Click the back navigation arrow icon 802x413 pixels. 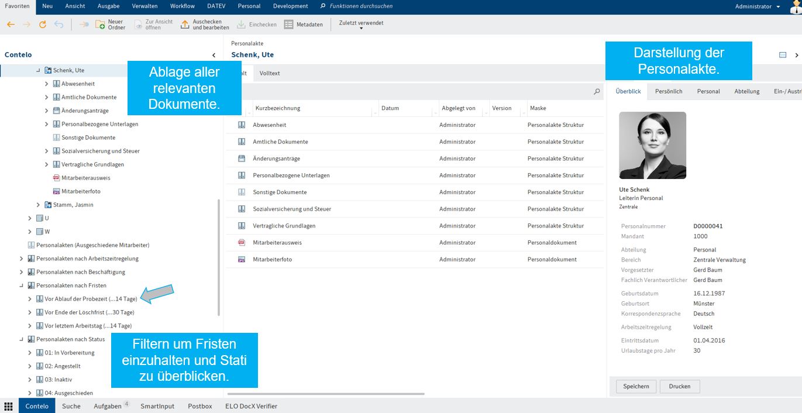[11, 25]
